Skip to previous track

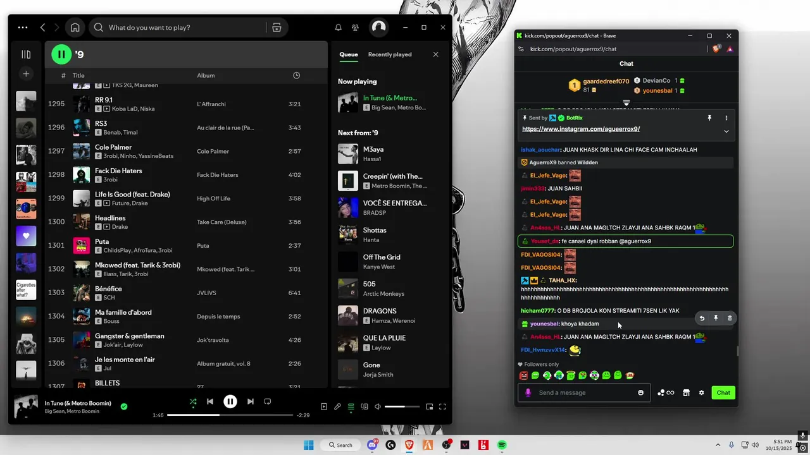coord(210,401)
